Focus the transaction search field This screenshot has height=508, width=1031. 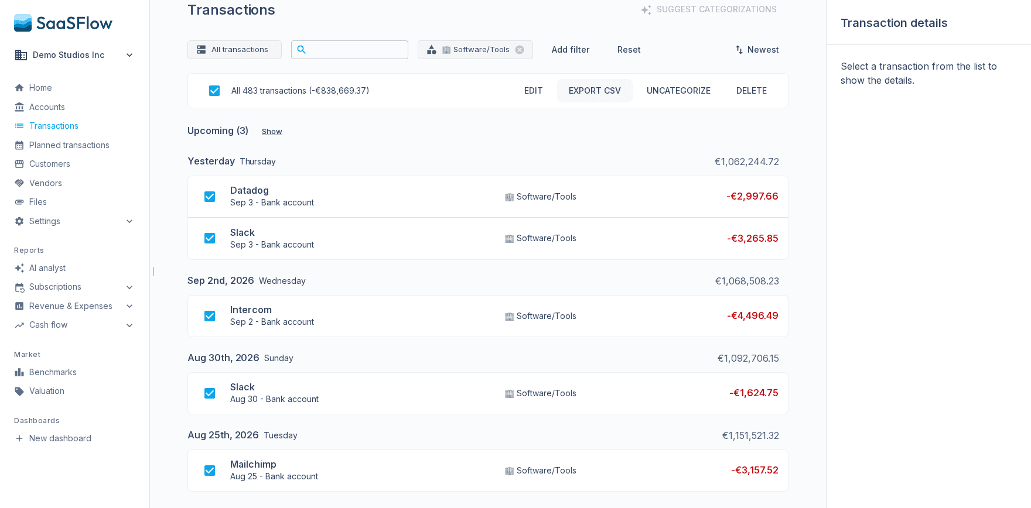click(350, 50)
